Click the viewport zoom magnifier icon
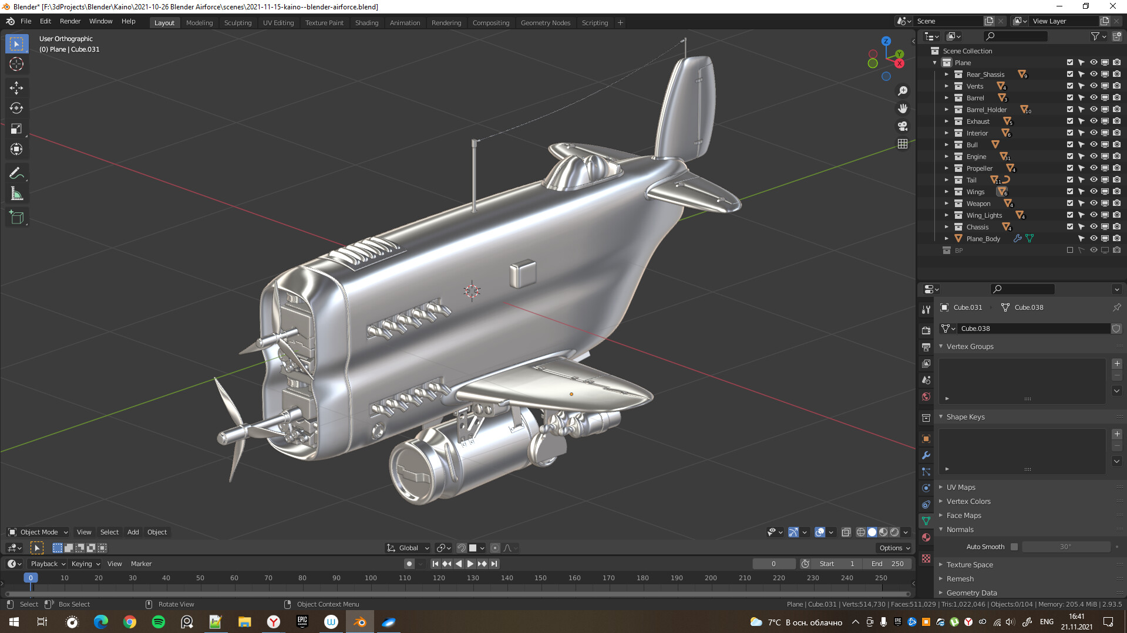The width and height of the screenshot is (1127, 633). click(903, 91)
